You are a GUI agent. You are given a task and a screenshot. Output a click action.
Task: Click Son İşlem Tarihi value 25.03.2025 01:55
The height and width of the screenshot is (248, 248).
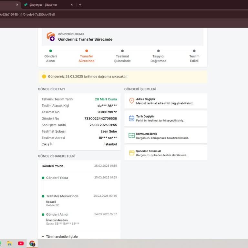103,125
